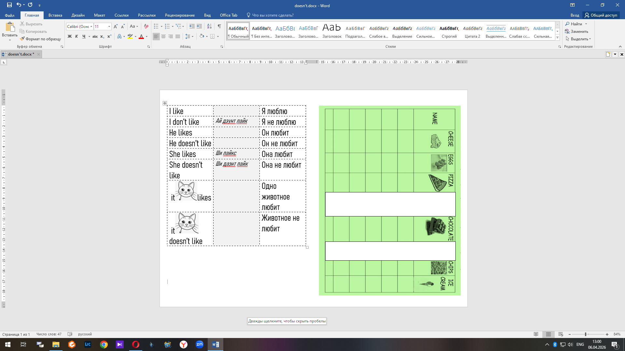Click the Заменить button

point(577,32)
